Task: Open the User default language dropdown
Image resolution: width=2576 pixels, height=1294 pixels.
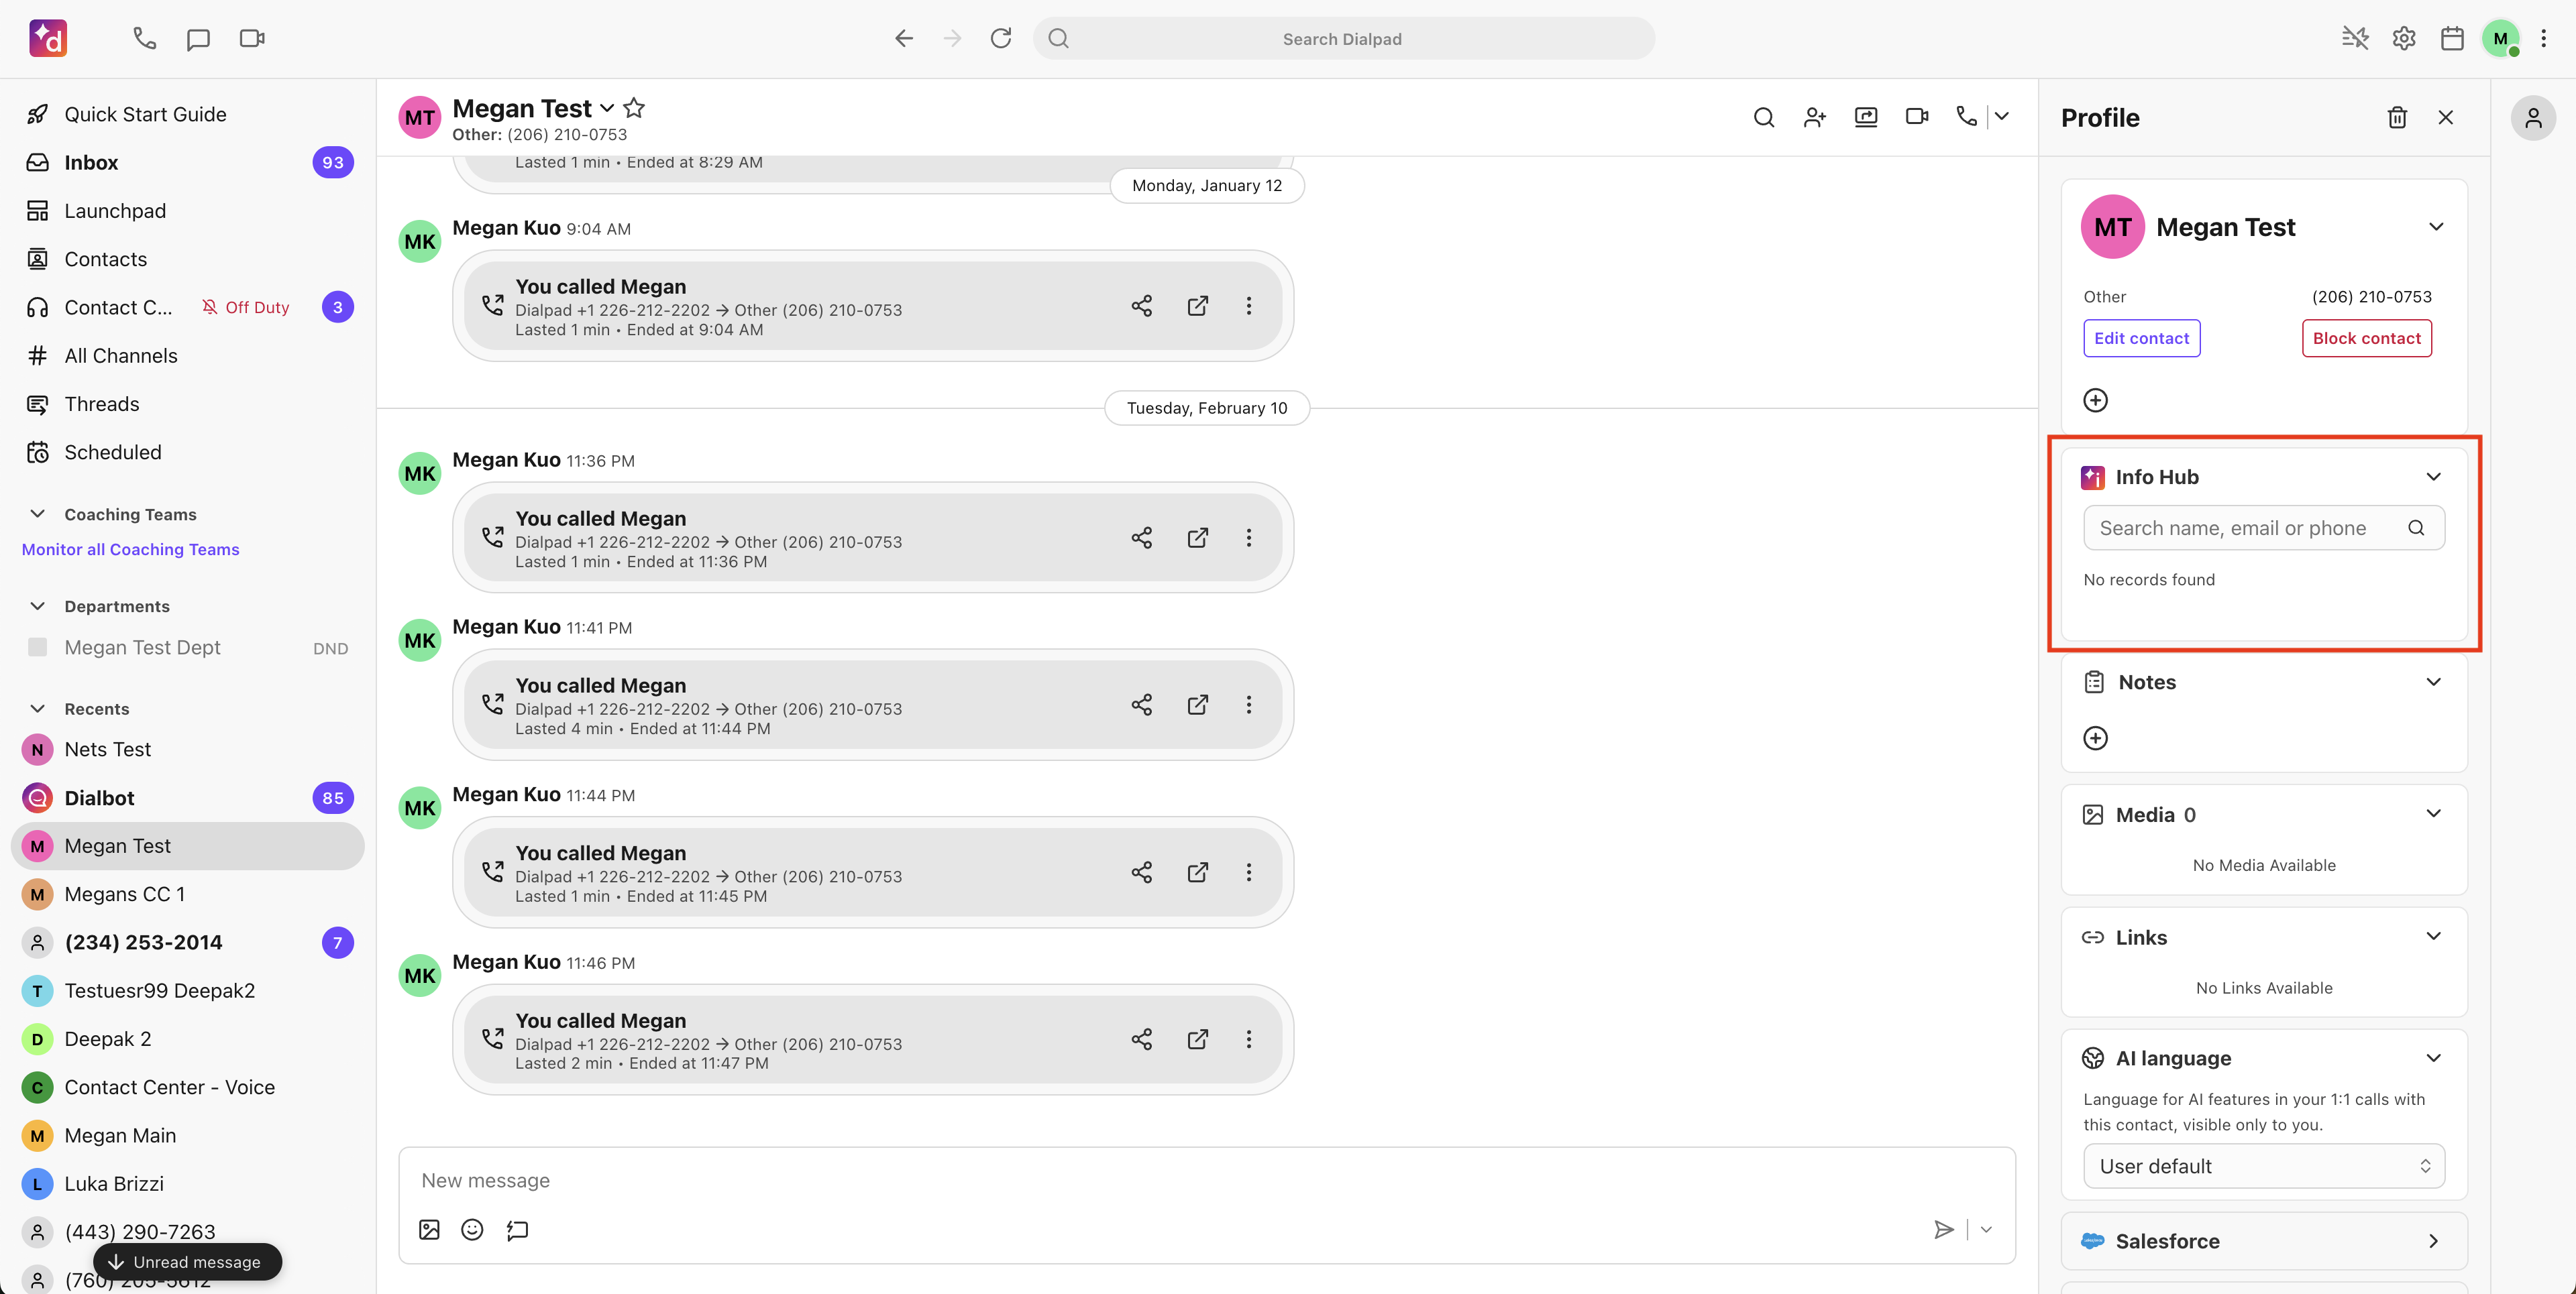Action: (x=2264, y=1166)
